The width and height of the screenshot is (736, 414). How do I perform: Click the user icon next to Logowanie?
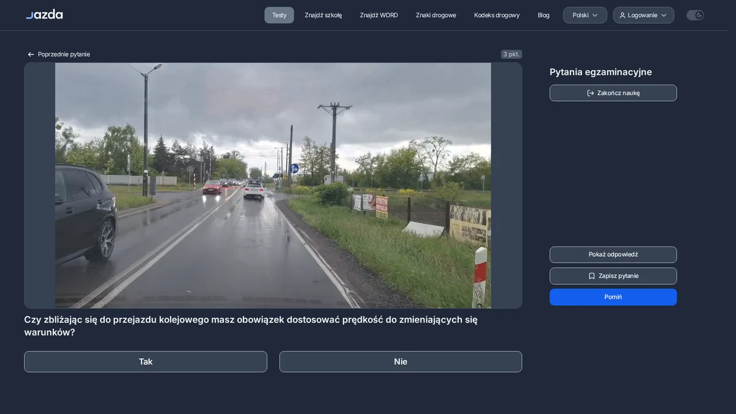(623, 15)
